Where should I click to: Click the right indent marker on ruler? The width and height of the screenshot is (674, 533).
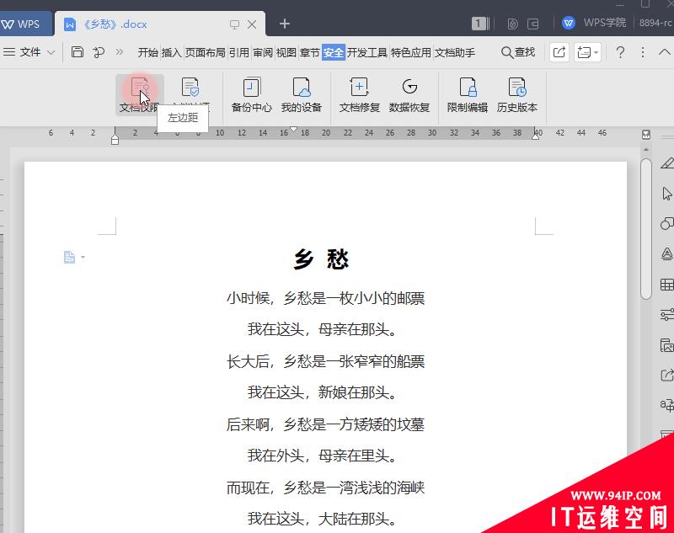[536, 136]
